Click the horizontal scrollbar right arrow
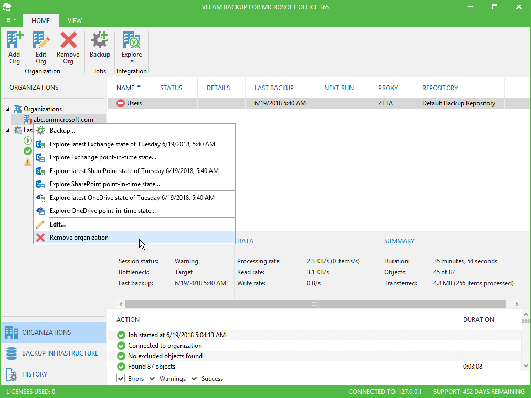This screenshot has width=531, height=398. pyautogui.click(x=517, y=304)
